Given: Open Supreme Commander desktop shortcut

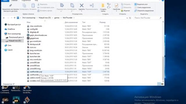Looking at the screenshot, I should pos(5,90).
